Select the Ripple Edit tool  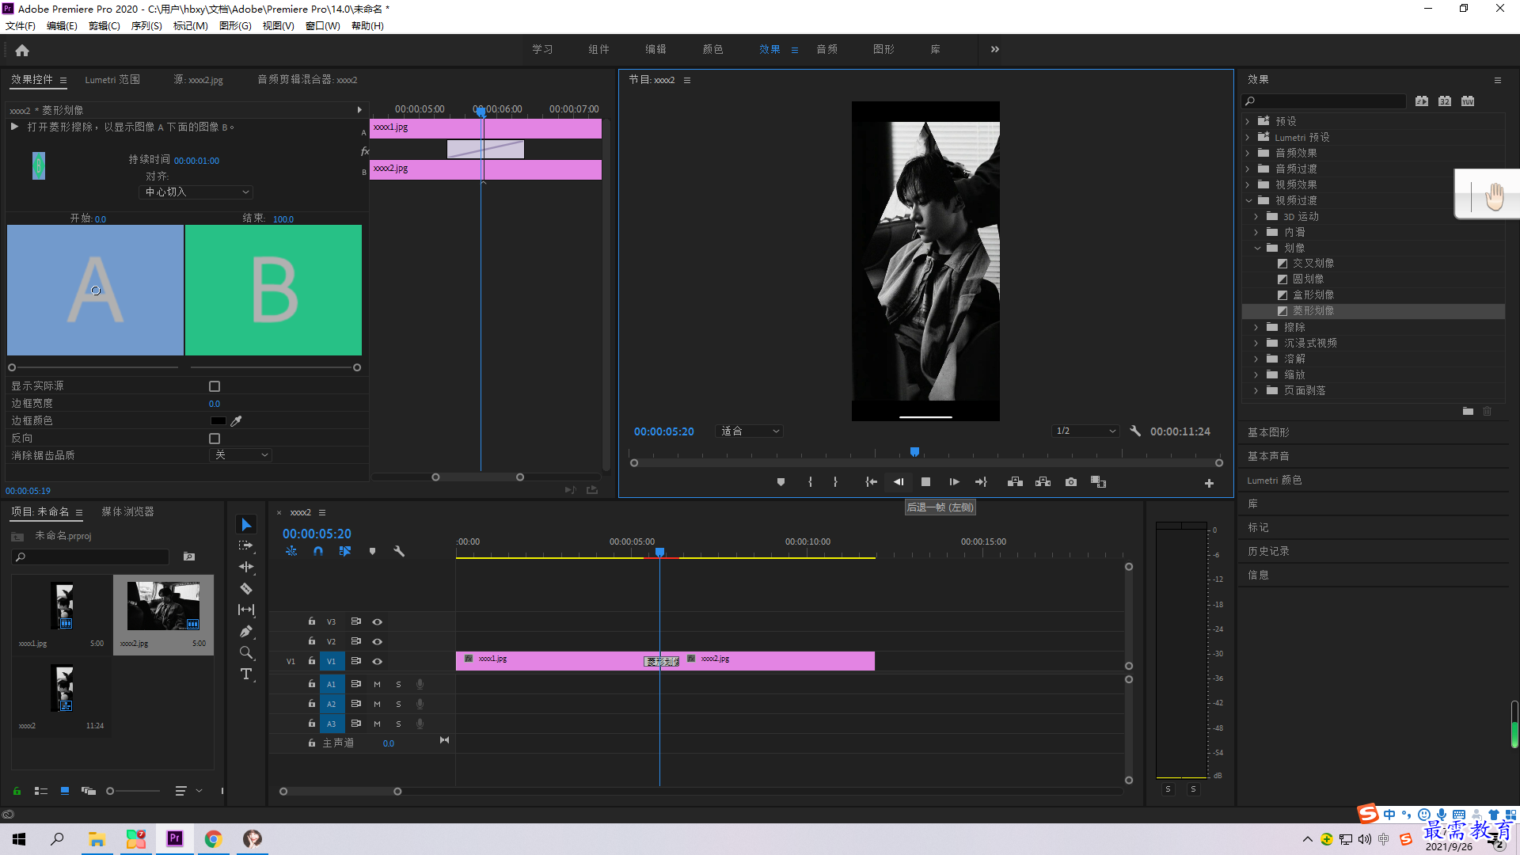[x=246, y=567]
